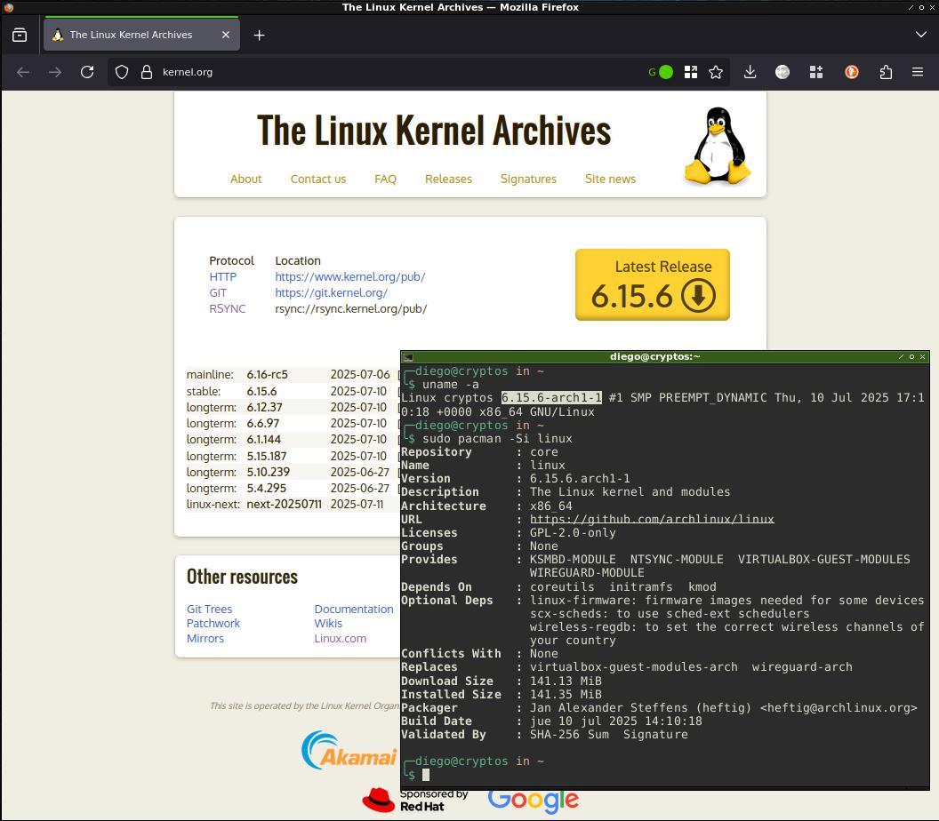Click the globe extension icon in toolbar
939x821 pixels.
click(x=782, y=72)
